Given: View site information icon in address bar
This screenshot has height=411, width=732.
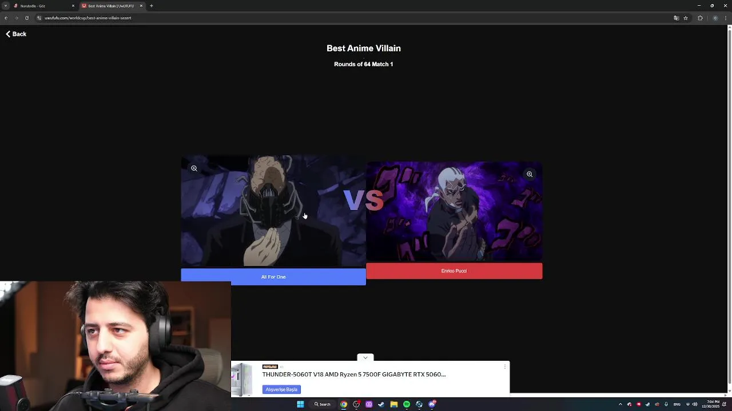Looking at the screenshot, I should (x=39, y=18).
